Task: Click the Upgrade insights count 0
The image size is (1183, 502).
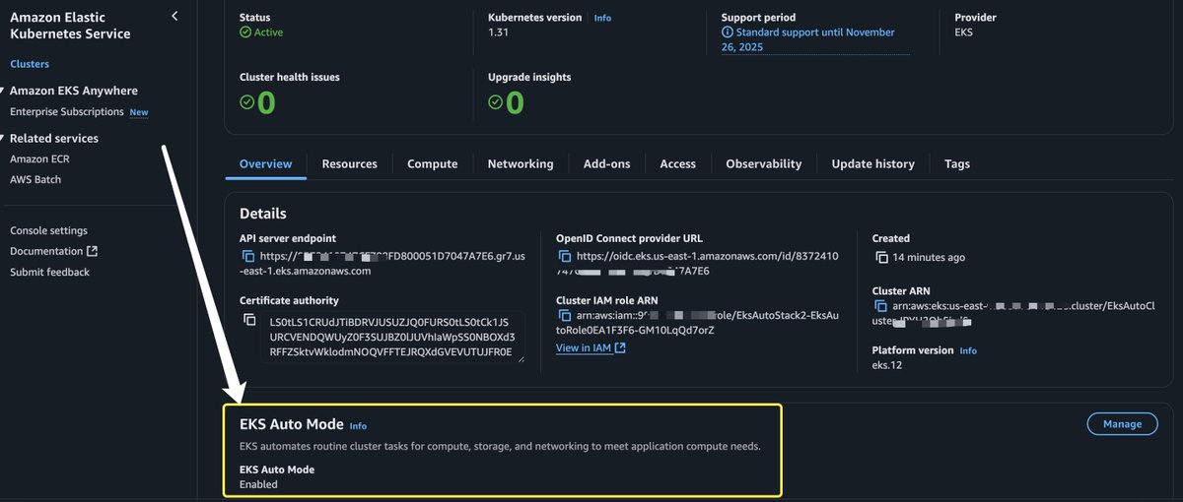Action: pyautogui.click(x=516, y=102)
